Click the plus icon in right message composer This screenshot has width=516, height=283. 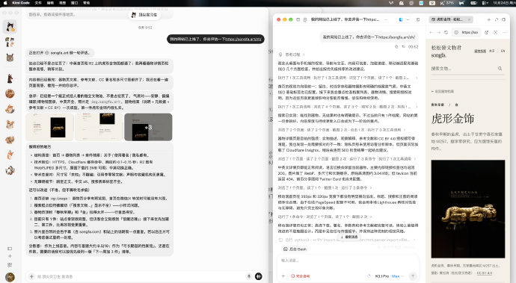tap(283, 276)
